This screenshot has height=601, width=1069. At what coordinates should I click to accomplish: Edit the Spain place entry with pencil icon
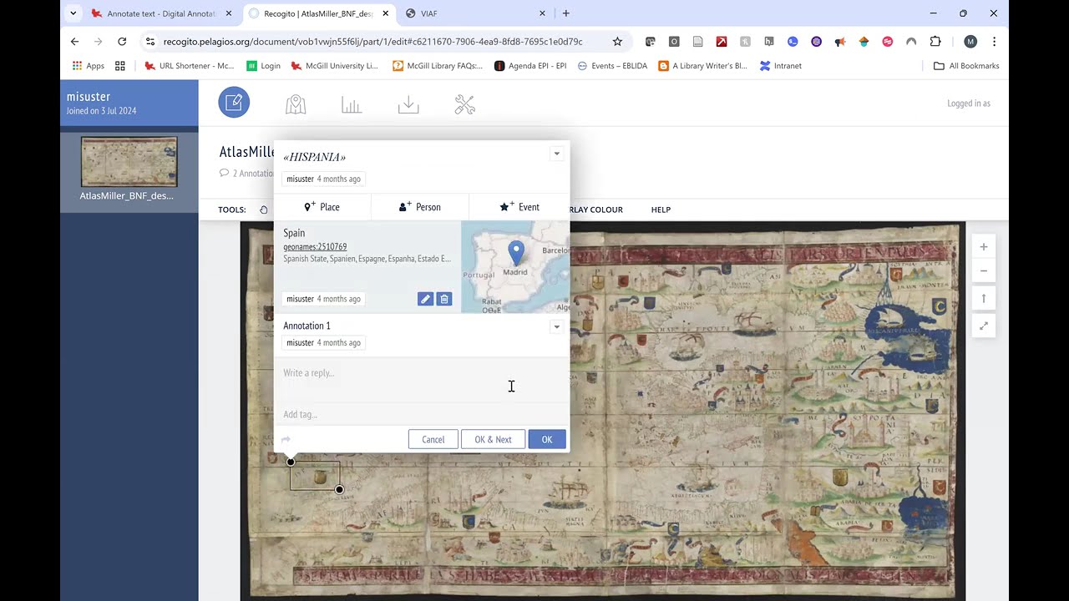tap(425, 299)
